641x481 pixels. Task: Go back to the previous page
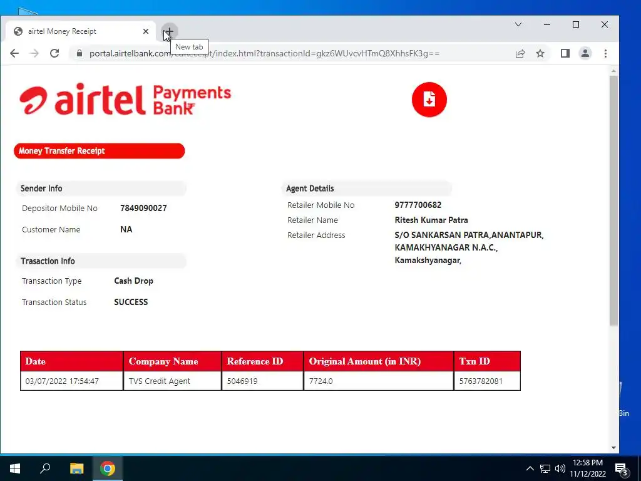click(x=14, y=53)
